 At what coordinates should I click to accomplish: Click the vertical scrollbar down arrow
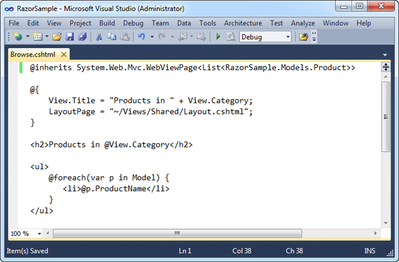386,223
